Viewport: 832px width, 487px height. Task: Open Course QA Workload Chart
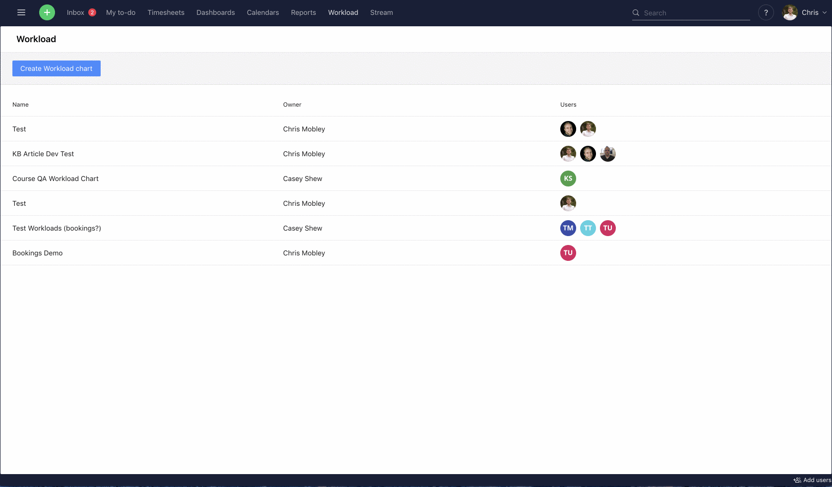tap(56, 179)
